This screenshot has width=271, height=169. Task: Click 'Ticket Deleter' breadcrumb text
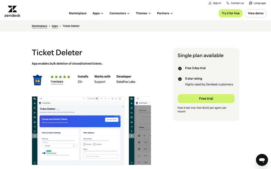[71, 26]
